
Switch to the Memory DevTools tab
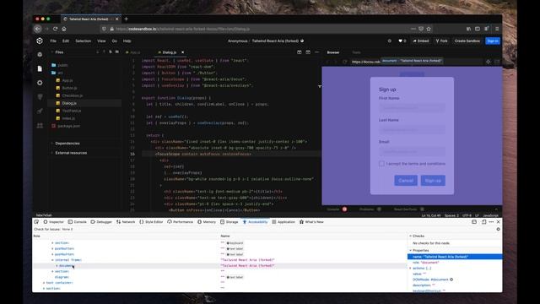coord(207,222)
